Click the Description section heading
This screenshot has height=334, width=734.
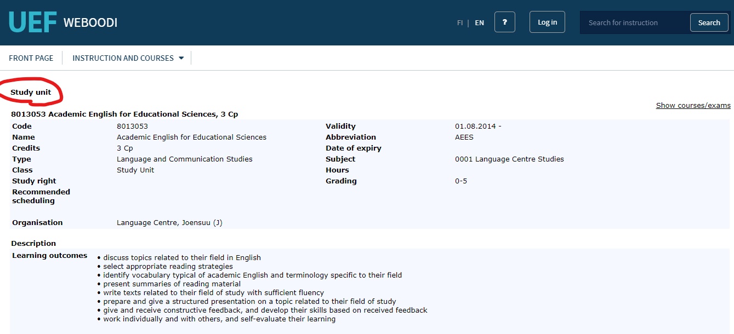[33, 243]
